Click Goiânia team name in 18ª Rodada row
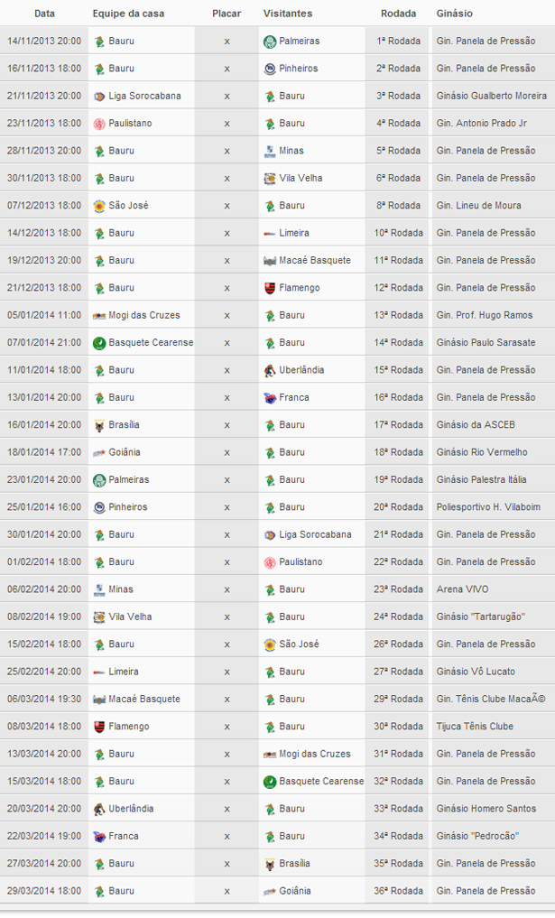 125,452
